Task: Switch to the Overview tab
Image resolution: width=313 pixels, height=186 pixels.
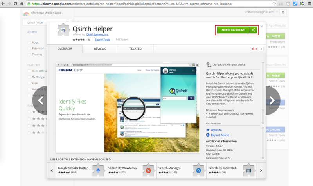Action: tap(65, 49)
